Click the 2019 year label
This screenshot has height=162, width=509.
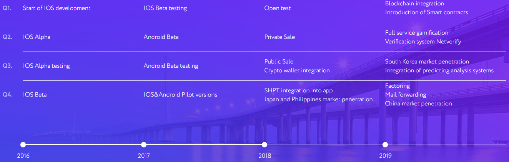(x=385, y=156)
